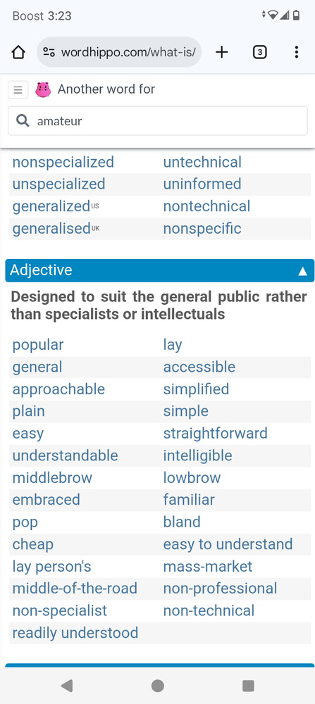Screen dimensions: 315x704
Task: Tap the wordhippo.com address bar
Action: coord(119,53)
